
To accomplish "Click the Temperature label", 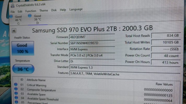I will 22,61.
